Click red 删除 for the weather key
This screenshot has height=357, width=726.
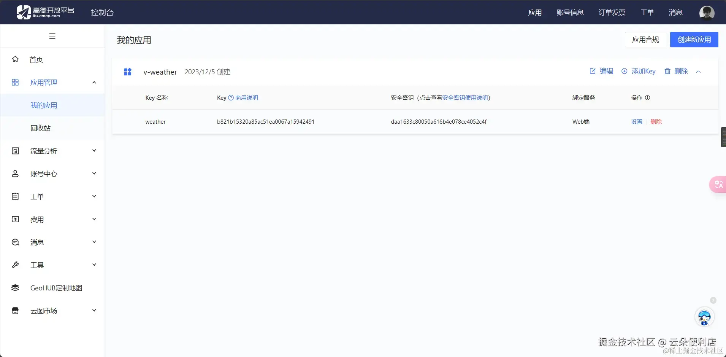(x=656, y=122)
